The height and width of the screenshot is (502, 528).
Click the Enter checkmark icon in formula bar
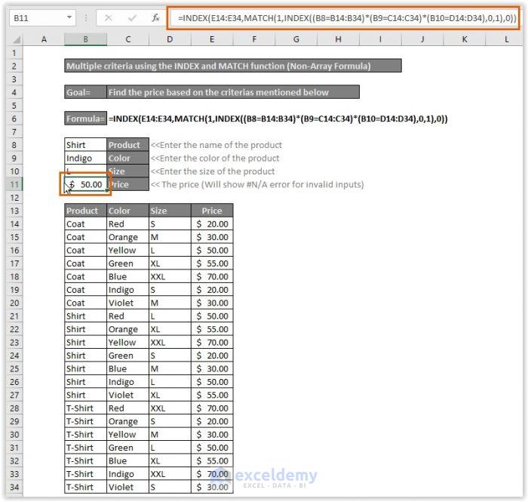(132, 17)
